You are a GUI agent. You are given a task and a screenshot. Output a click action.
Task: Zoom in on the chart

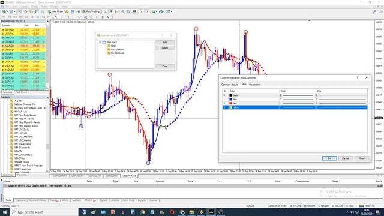click(122, 11)
